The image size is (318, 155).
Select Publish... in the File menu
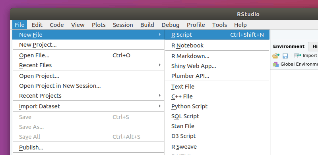pyautogui.click(x=88, y=147)
